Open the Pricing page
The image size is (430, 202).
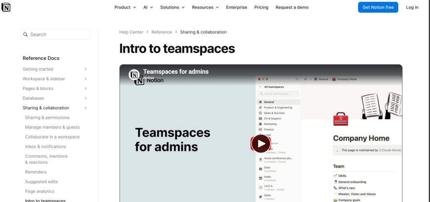tap(261, 7)
